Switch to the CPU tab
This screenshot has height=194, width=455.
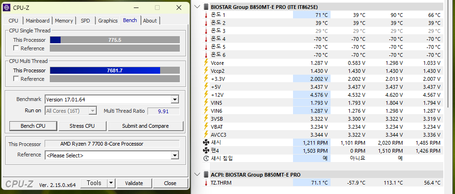tap(13, 21)
